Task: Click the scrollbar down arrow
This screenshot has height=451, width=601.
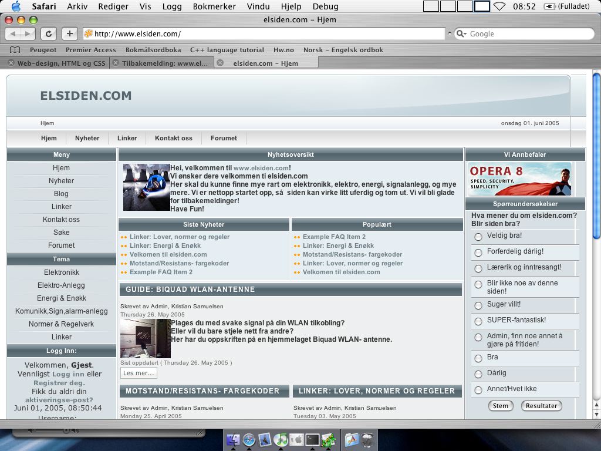Action: click(x=596, y=414)
